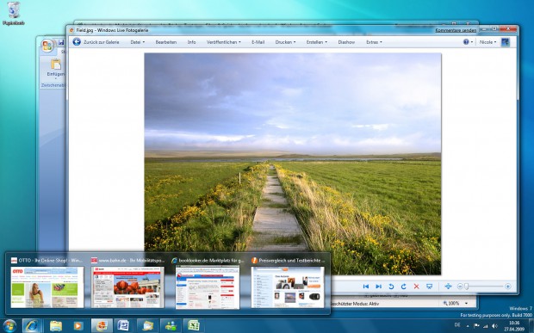Open the Office button in the background window
The width and height of the screenshot is (534, 333).
click(x=47, y=46)
